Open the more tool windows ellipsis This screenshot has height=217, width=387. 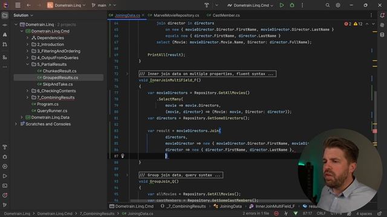point(5,67)
